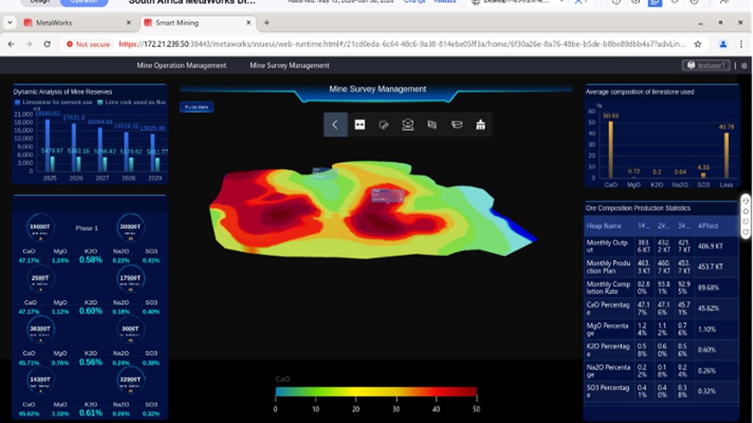Click the browser forward arrow

pyautogui.click(x=29, y=44)
